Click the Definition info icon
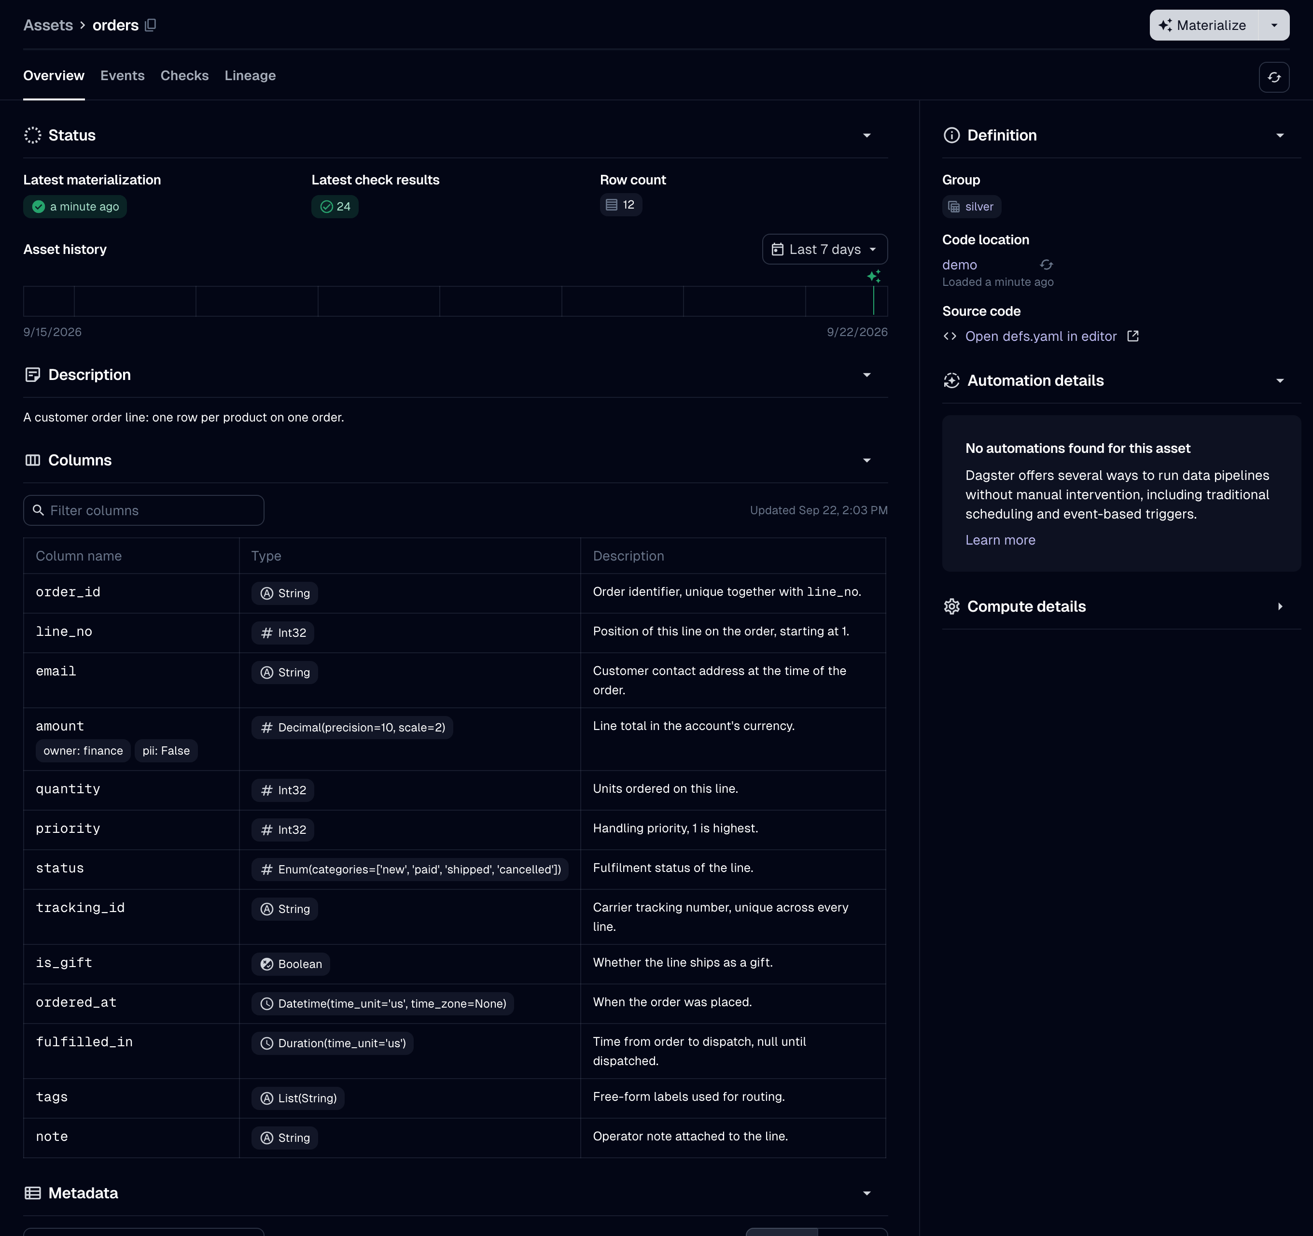Image resolution: width=1313 pixels, height=1236 pixels. coord(952,135)
